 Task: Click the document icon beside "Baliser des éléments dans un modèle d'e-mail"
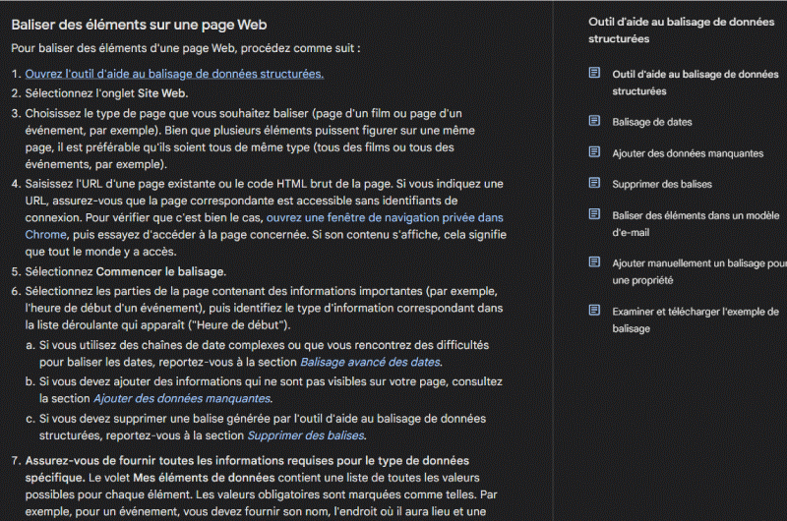pyautogui.click(x=594, y=214)
